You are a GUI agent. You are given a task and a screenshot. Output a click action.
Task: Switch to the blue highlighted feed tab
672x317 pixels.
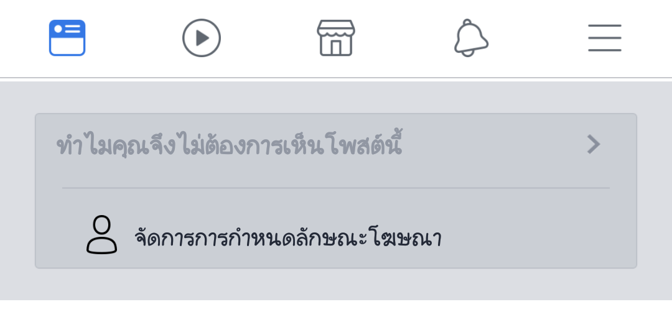(x=67, y=38)
